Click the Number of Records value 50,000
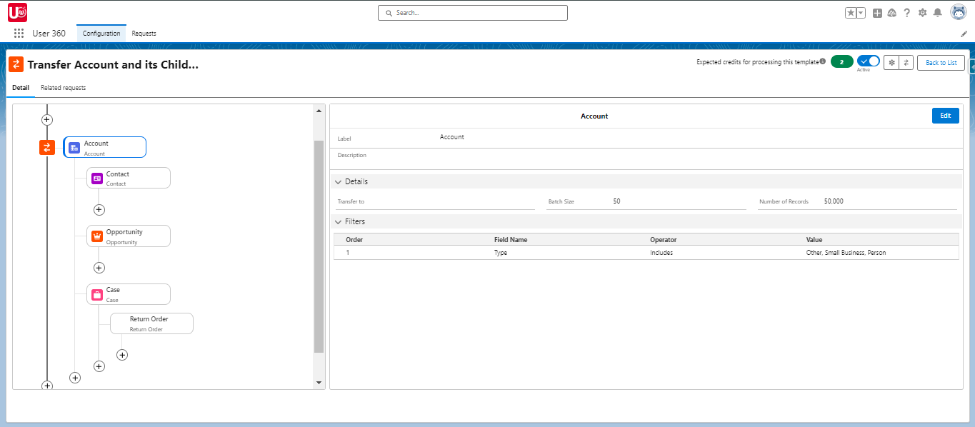Image resolution: width=975 pixels, height=427 pixels. coord(834,201)
